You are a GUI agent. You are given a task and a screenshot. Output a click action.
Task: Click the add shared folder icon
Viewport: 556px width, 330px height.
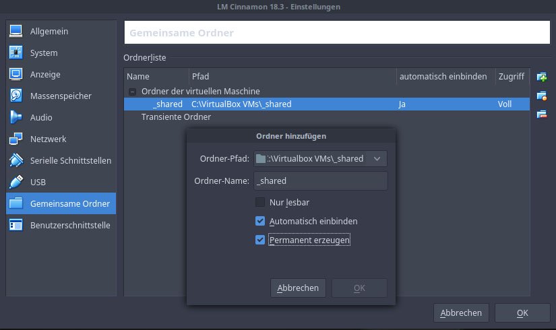pyautogui.click(x=541, y=77)
